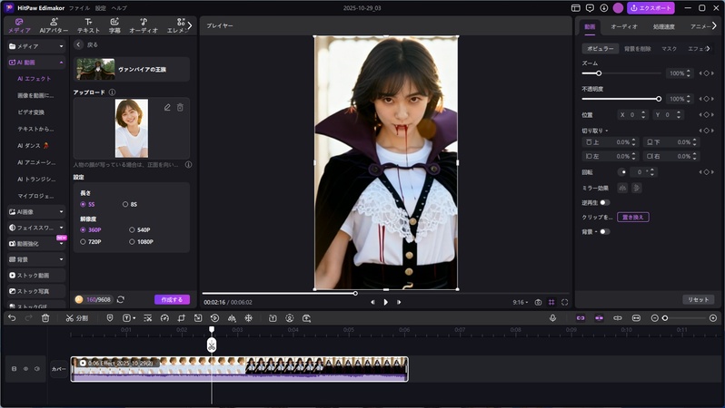This screenshot has height=408, width=725.
Task: Click the 作成する create button
Action: tap(172, 299)
